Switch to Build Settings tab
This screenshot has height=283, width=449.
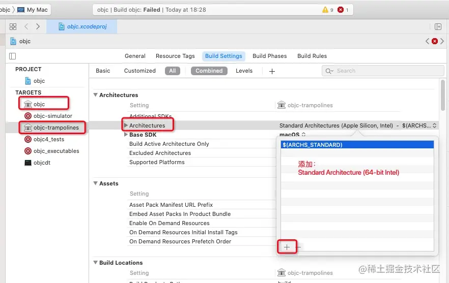coord(223,56)
